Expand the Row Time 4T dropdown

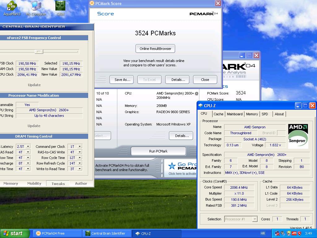pyautogui.click(x=28, y=158)
